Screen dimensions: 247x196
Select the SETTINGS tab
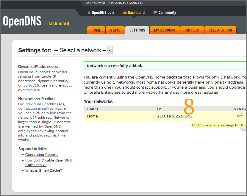point(137,30)
